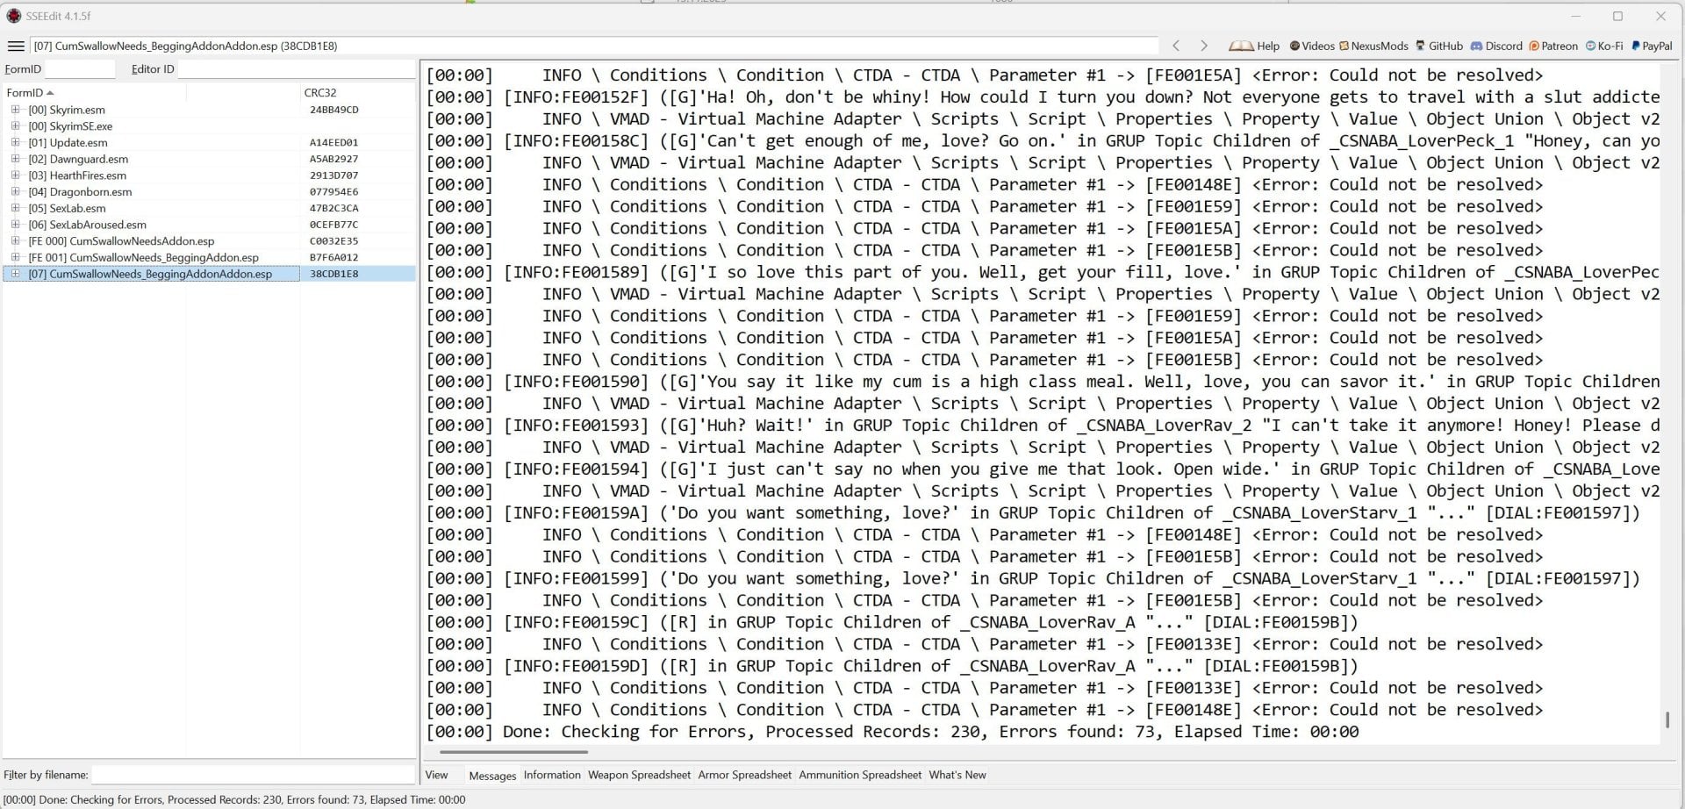Expand the [00] Skyrim.esm node
Viewport: 1685px width, 809px height.
(x=15, y=110)
